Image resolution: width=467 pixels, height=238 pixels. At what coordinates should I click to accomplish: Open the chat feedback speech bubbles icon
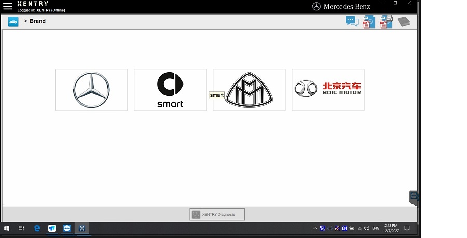coord(352,21)
